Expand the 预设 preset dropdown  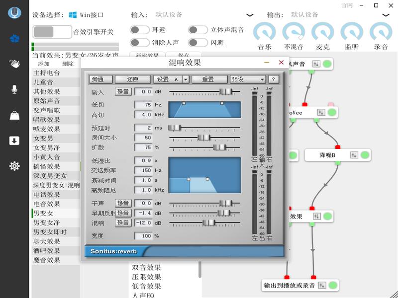[248, 79]
